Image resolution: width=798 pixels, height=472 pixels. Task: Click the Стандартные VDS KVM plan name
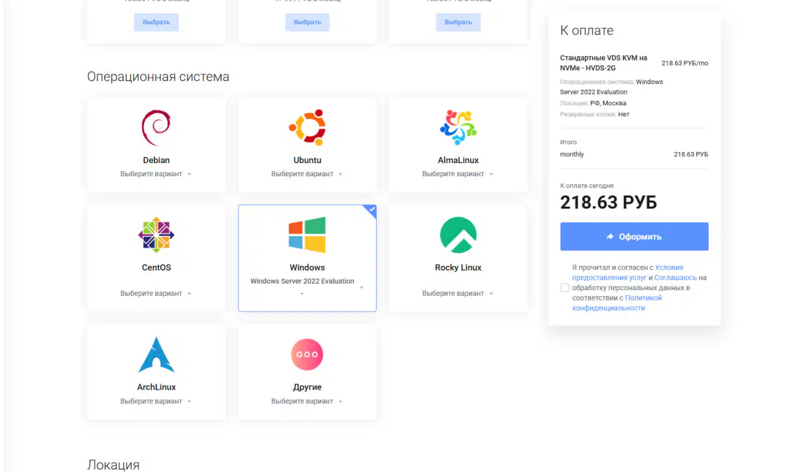[603, 63]
